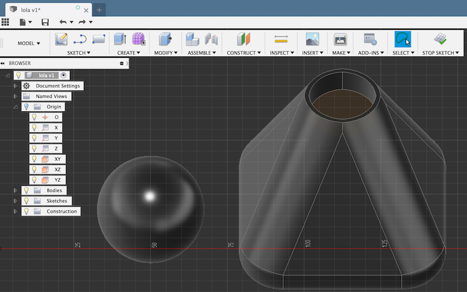Open the ADD-INS menu
The width and height of the screenshot is (467, 292).
coord(371,52)
